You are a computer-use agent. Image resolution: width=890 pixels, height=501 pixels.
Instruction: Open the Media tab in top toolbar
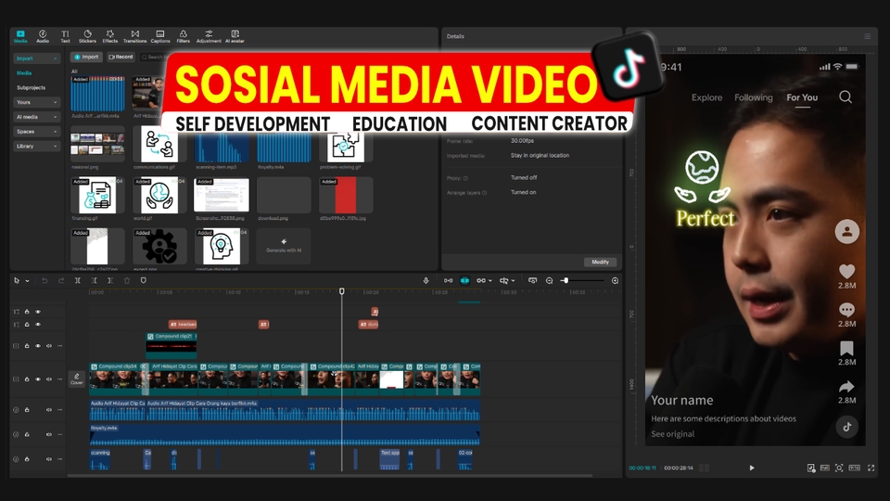tap(20, 36)
